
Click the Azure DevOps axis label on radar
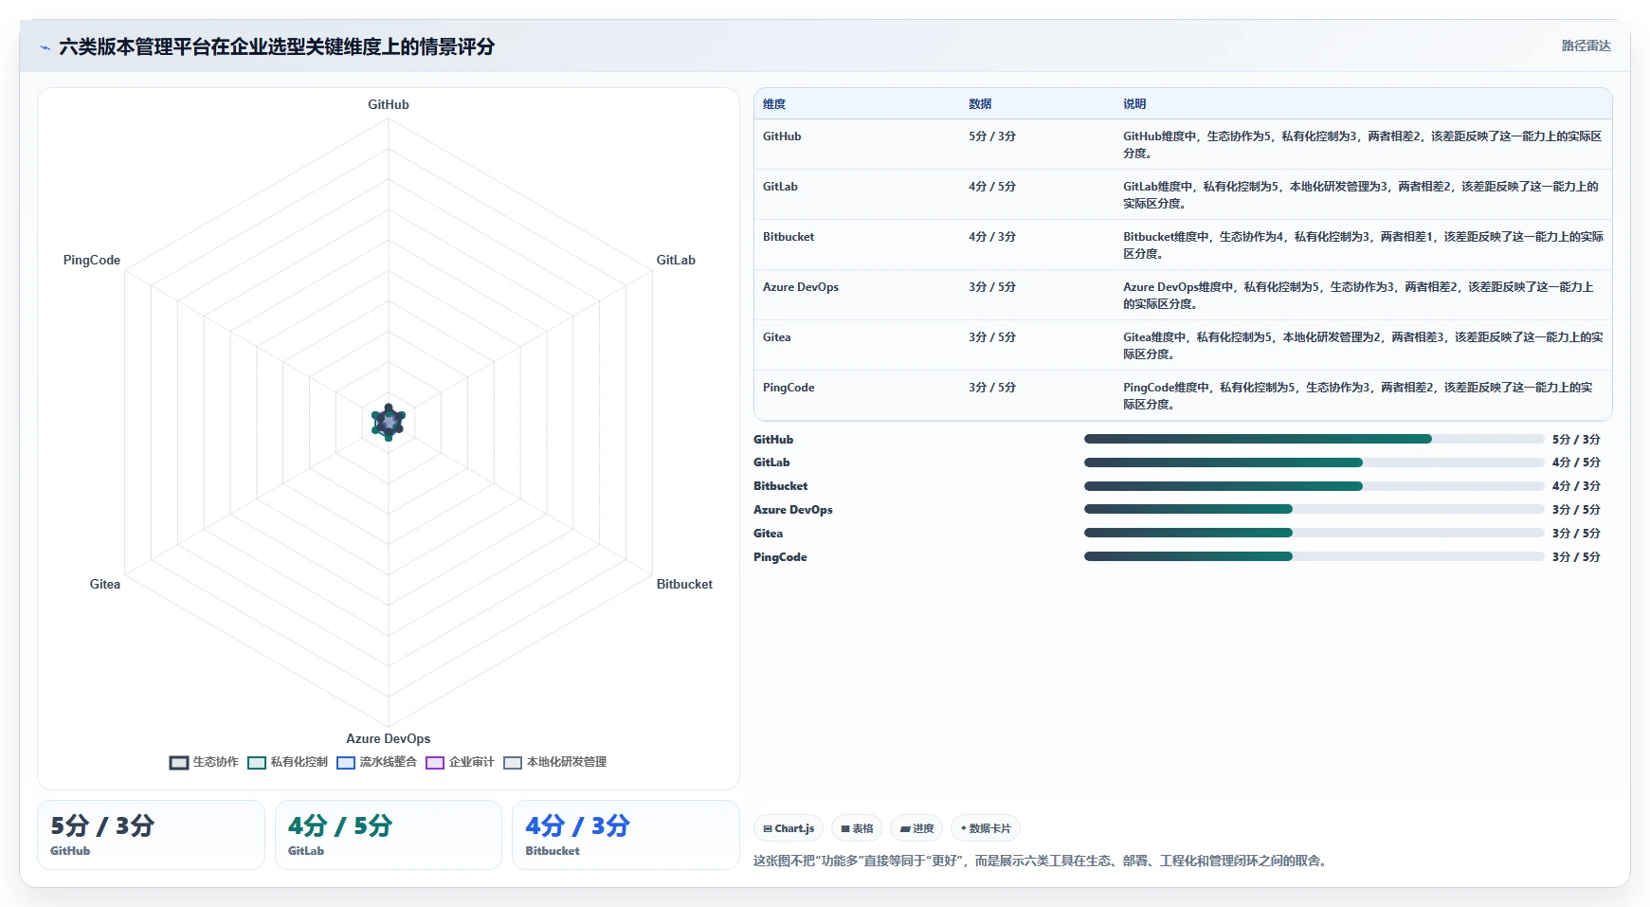click(x=389, y=738)
